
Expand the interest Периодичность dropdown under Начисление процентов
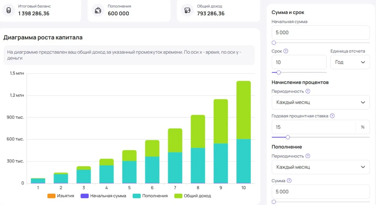pos(321,102)
